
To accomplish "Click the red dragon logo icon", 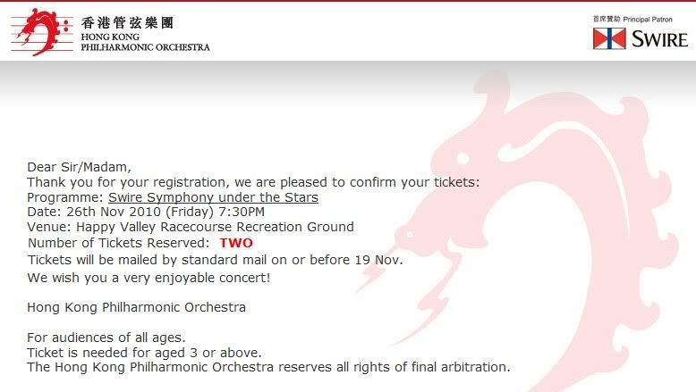I will tap(43, 32).
